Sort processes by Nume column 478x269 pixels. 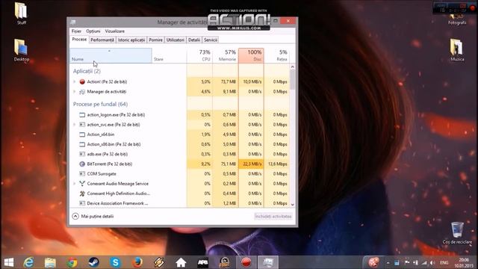click(111, 55)
